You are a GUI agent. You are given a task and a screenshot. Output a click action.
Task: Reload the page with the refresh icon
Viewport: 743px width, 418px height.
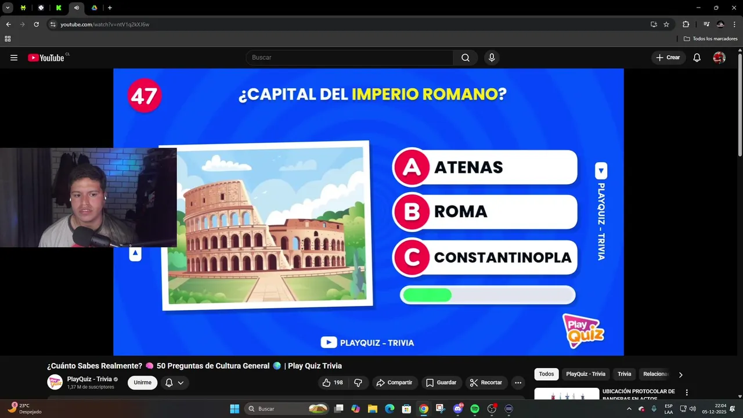pos(36,24)
